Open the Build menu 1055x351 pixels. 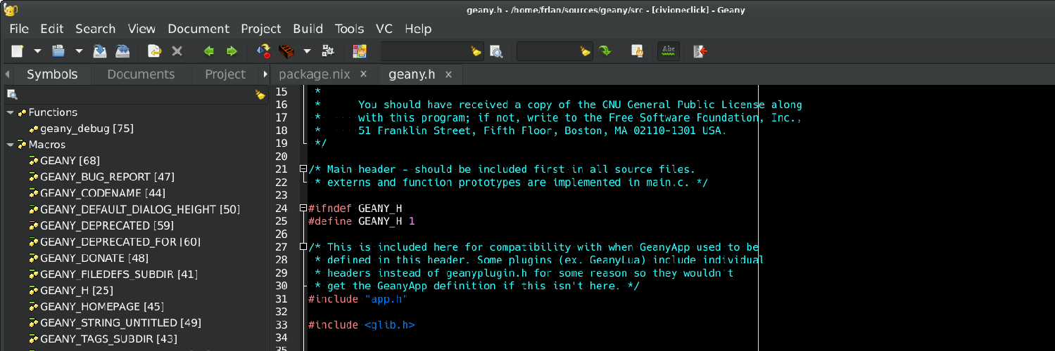coord(308,29)
